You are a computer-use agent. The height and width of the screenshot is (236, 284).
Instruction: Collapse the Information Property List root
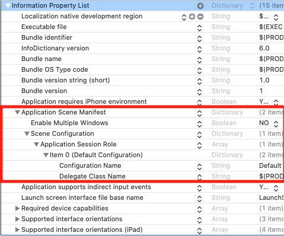(8, 6)
